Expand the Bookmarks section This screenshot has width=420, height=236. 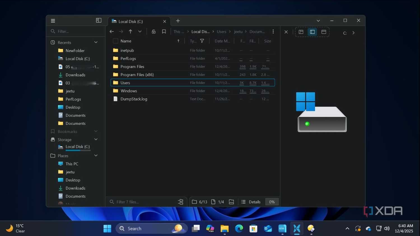click(96, 131)
